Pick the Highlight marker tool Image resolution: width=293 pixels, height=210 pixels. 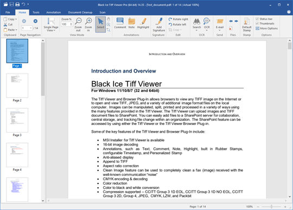pyautogui.click(x=143, y=23)
